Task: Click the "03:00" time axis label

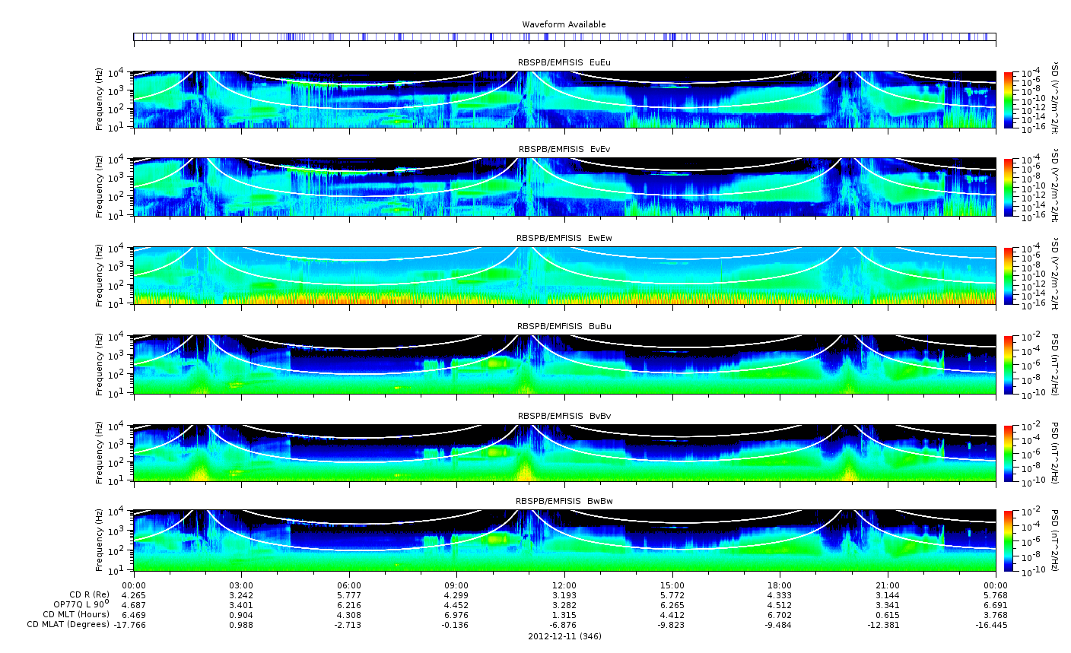Action: click(241, 585)
